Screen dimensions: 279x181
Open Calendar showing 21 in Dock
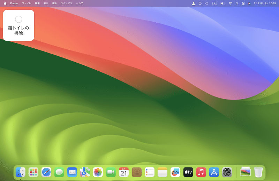click(x=124, y=172)
